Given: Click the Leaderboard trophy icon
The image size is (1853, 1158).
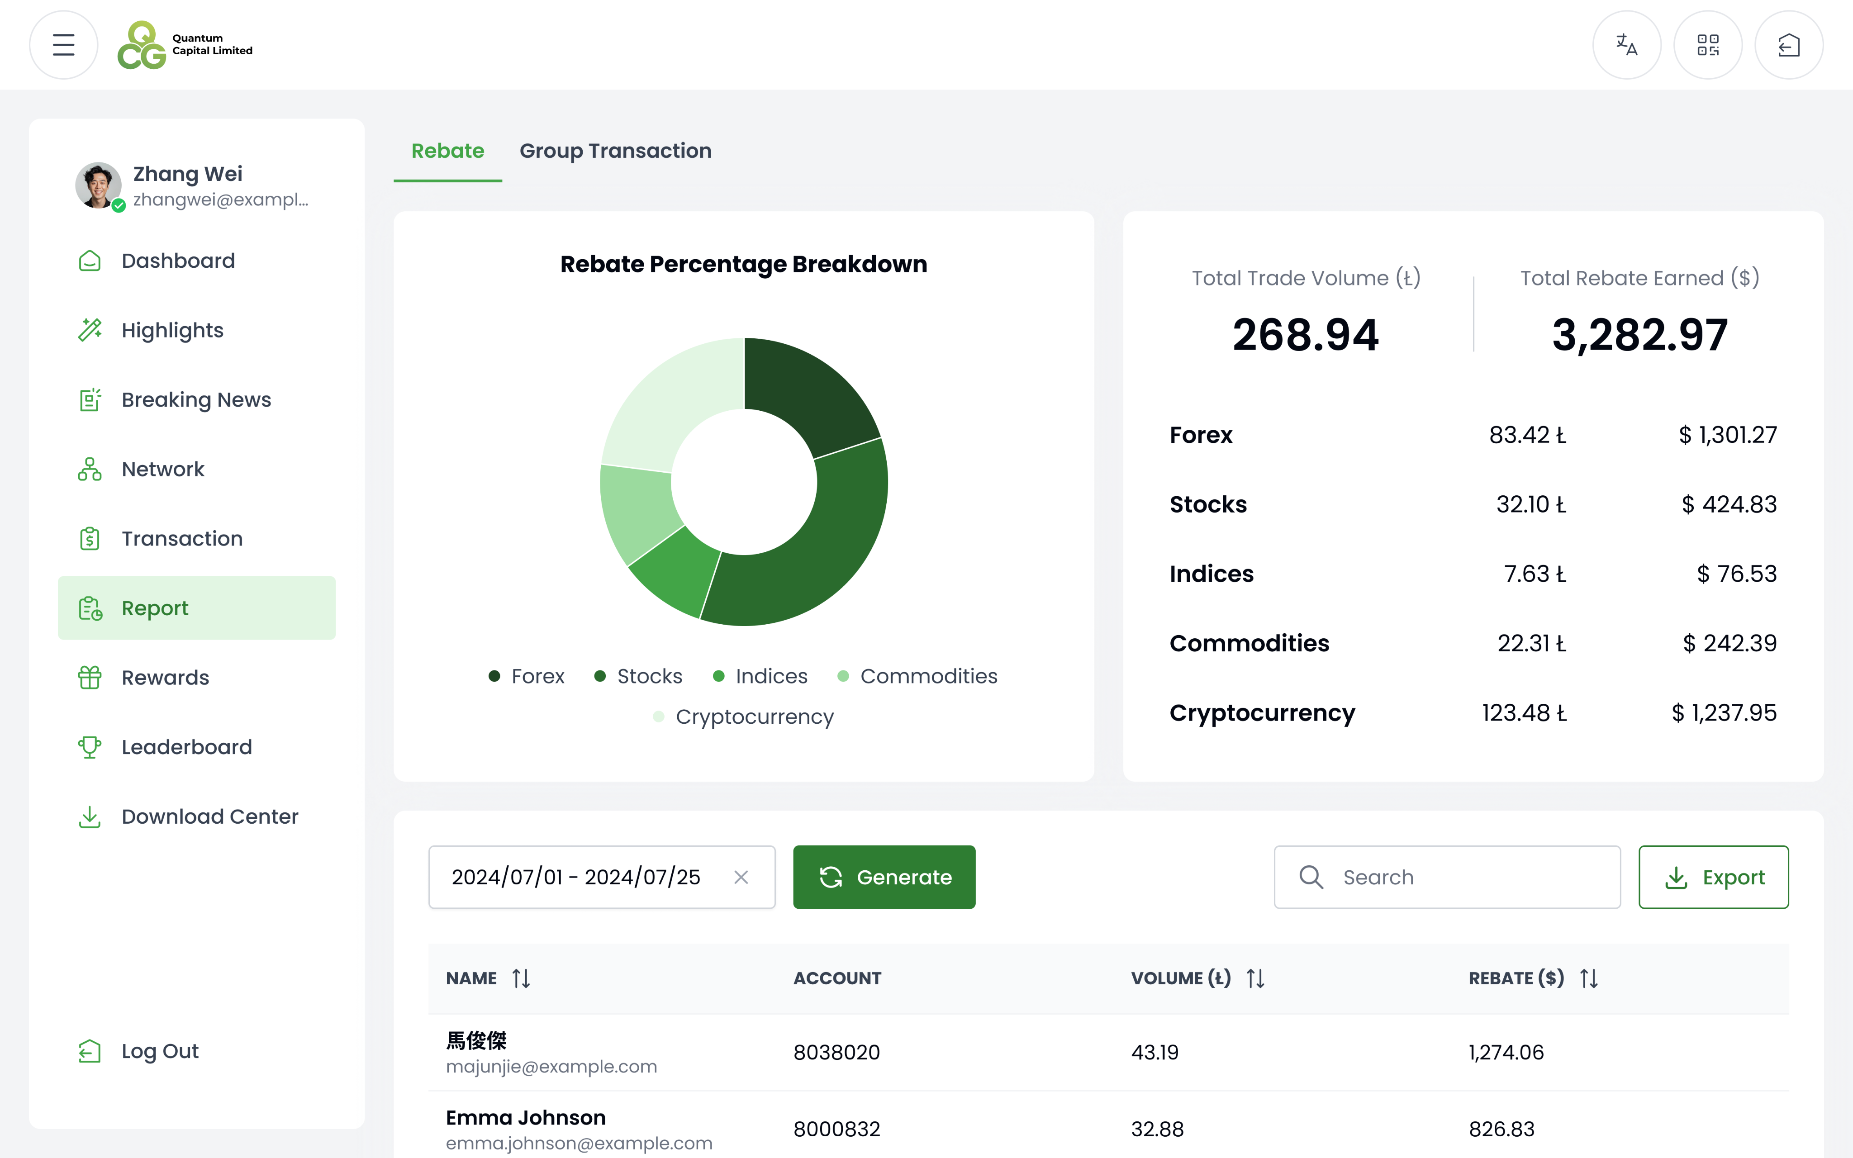Looking at the screenshot, I should coord(90,747).
